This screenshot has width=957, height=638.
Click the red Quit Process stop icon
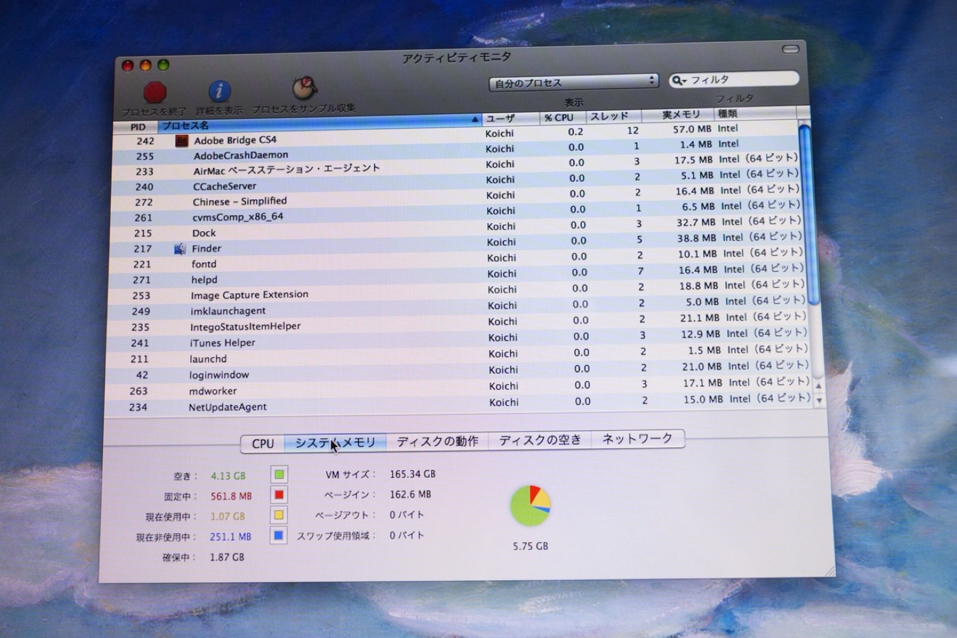155,92
